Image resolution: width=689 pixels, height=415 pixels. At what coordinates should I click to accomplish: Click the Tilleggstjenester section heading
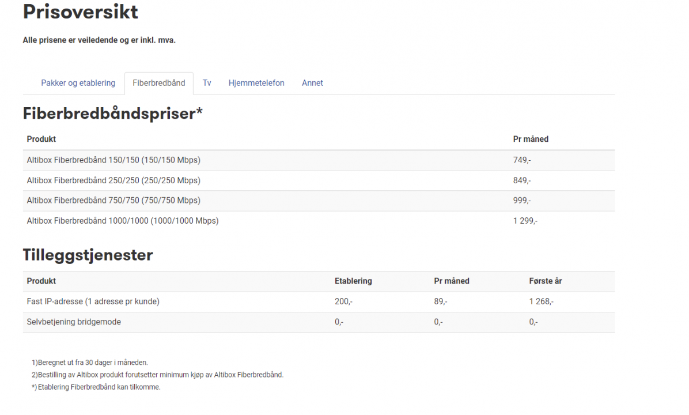click(88, 255)
